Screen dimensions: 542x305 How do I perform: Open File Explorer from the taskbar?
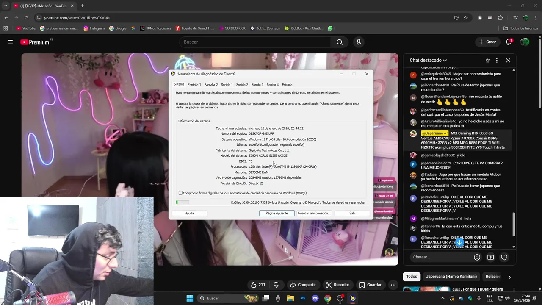(290, 298)
